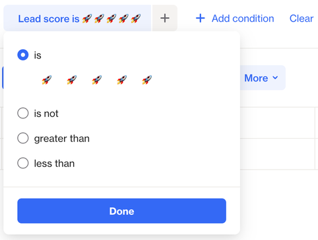The height and width of the screenshot is (240, 318).
Task: Select the "is" radio option
Action: click(x=23, y=55)
